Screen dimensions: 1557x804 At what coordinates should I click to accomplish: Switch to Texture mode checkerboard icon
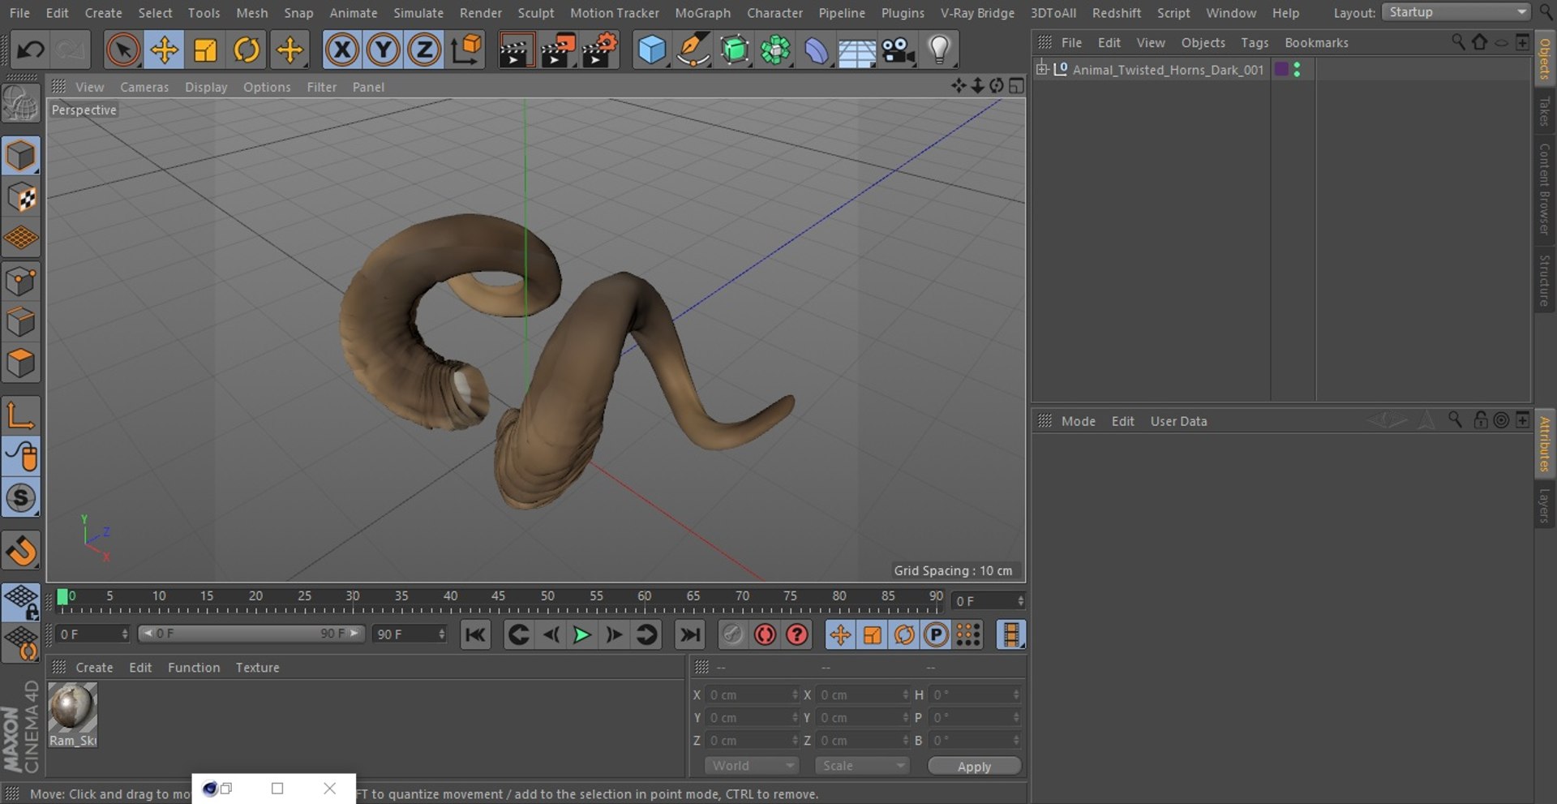(x=20, y=198)
